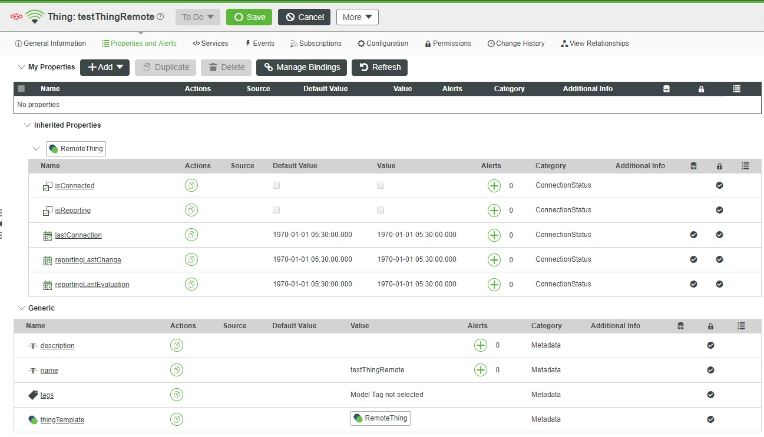The width and height of the screenshot is (764, 437).
Task: Click the copy action icon for name property
Action: pos(177,370)
